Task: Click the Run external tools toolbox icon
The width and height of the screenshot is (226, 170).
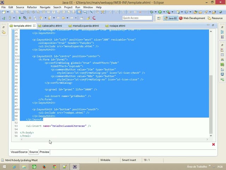Action: tap(168, 12)
